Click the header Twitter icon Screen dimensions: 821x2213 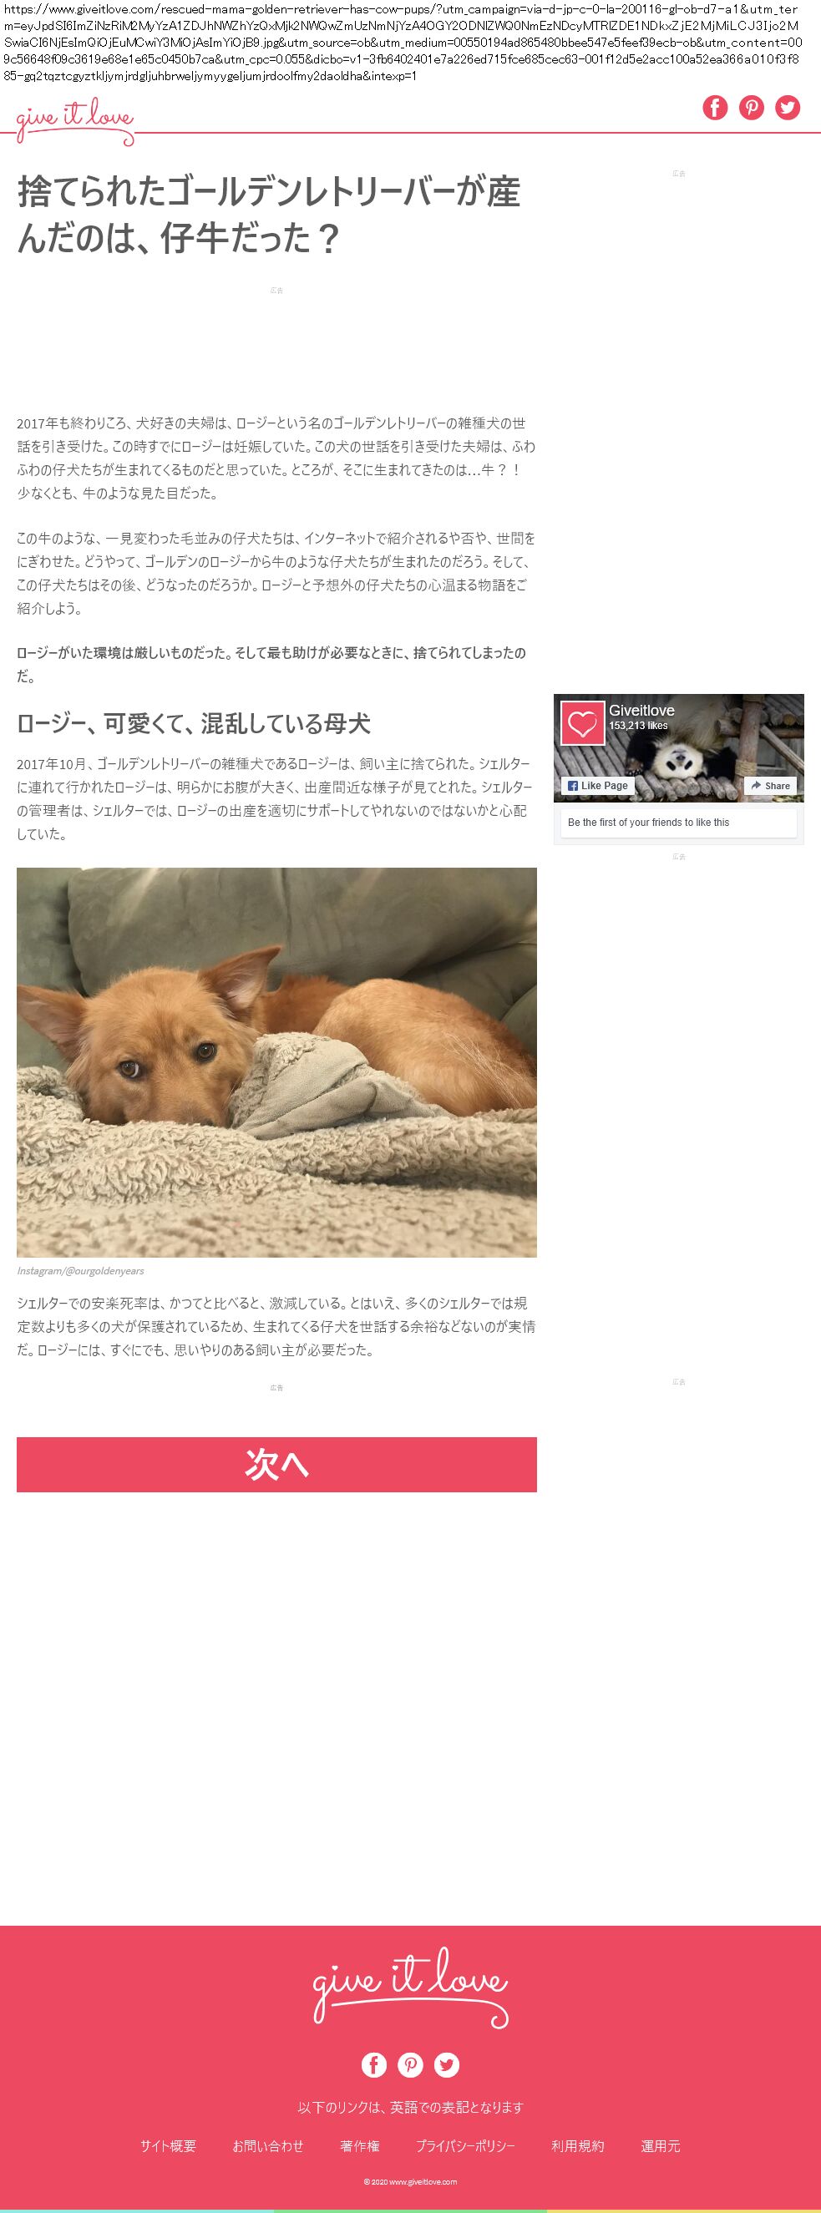pyautogui.click(x=788, y=108)
